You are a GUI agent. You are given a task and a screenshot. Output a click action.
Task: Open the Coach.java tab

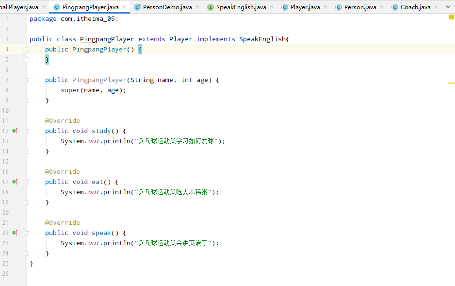pyautogui.click(x=415, y=7)
